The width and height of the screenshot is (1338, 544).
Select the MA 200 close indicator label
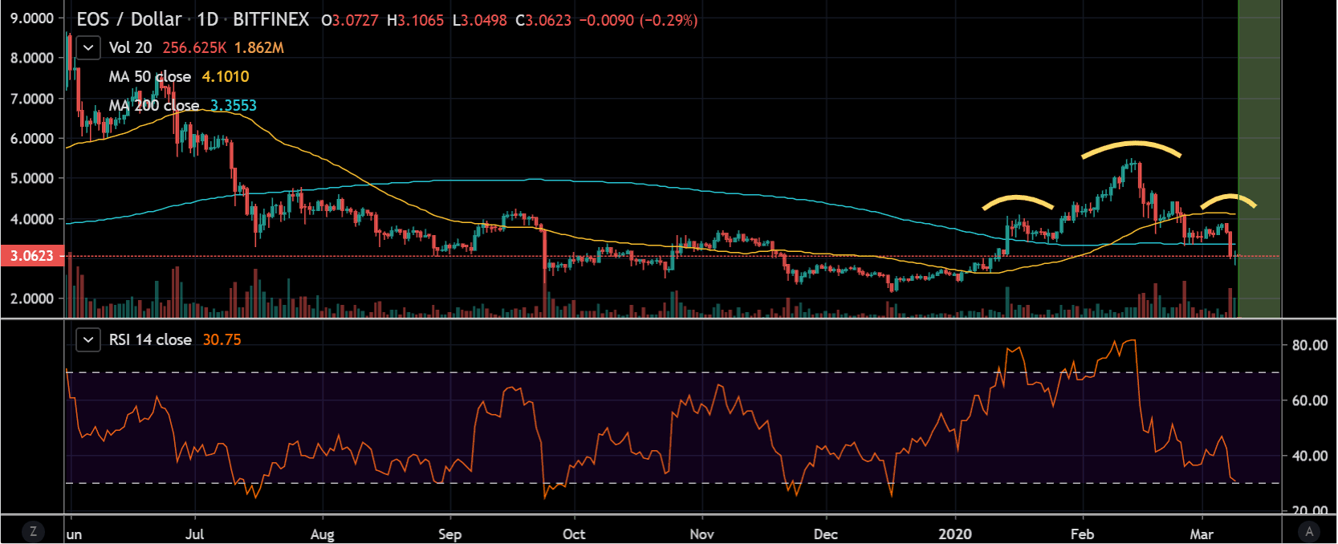[x=154, y=105]
